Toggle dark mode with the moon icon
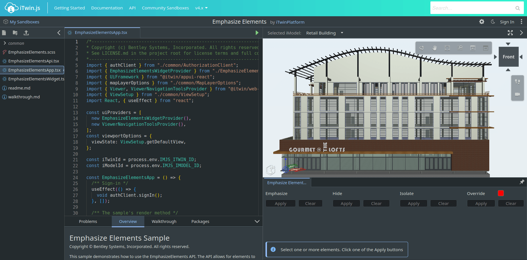The height and width of the screenshot is (260, 527). 493,22
